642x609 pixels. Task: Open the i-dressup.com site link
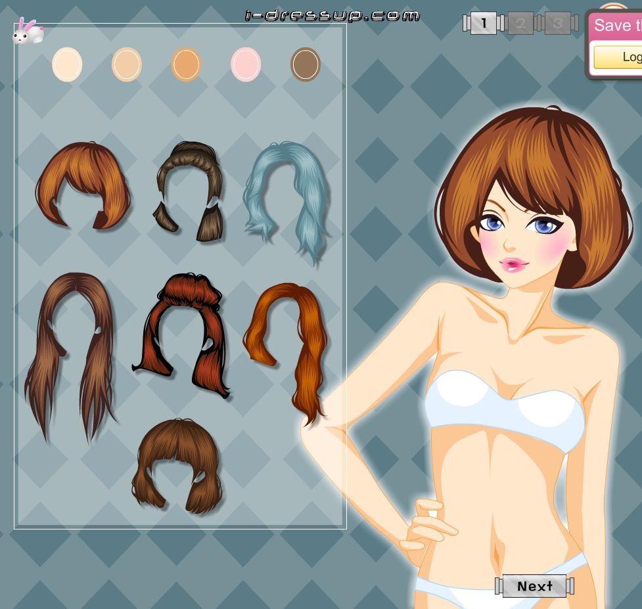click(x=332, y=14)
